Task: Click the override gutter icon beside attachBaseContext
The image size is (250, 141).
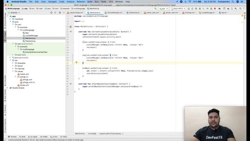Action: tap(71, 84)
